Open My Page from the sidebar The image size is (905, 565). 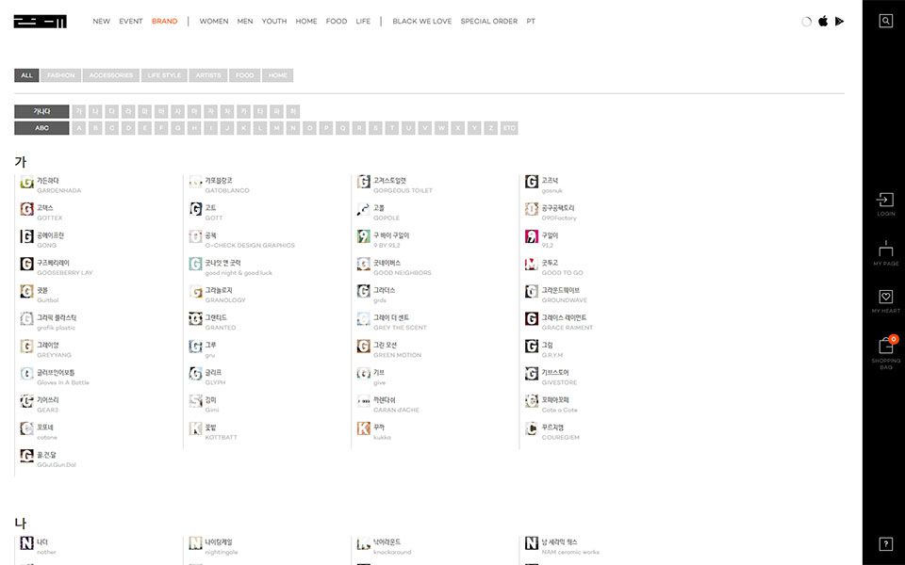click(x=885, y=252)
